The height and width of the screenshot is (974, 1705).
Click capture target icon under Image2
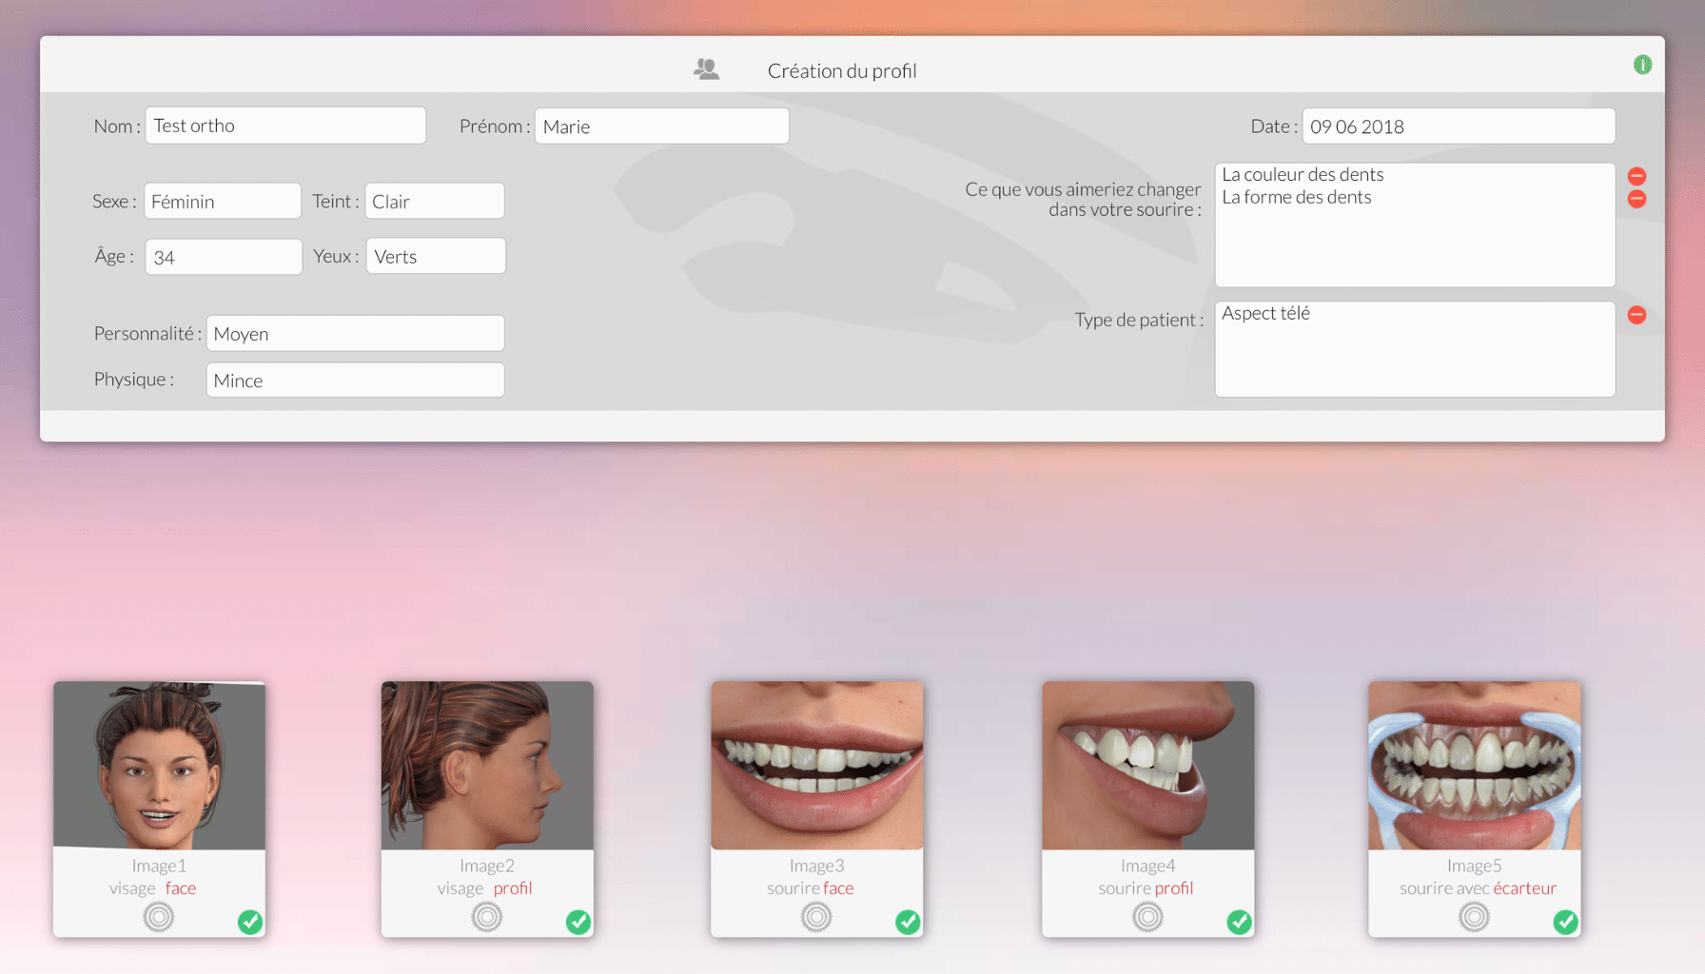[487, 917]
